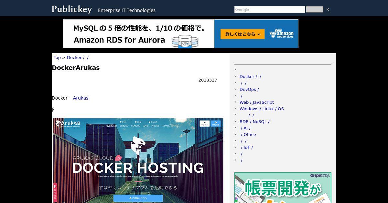Open the Web / JavaScript sidebar category
This screenshot has height=203, width=388.
(x=257, y=102)
